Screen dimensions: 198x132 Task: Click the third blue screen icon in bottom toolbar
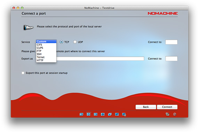pyautogui.click(x=96, y=114)
